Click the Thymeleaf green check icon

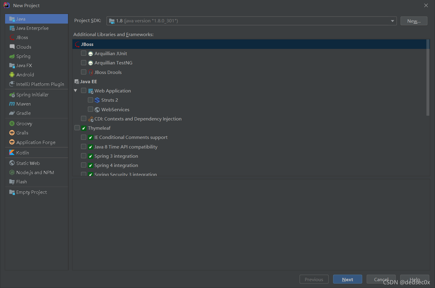click(84, 128)
